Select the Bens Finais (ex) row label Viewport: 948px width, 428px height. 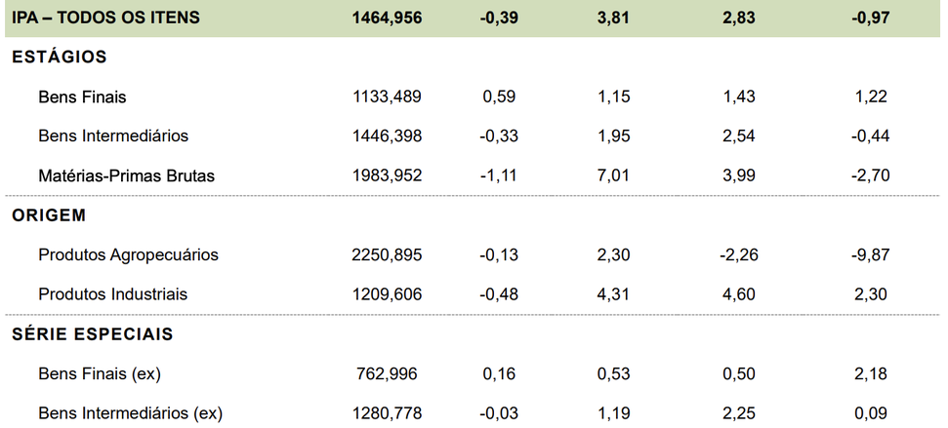point(100,374)
